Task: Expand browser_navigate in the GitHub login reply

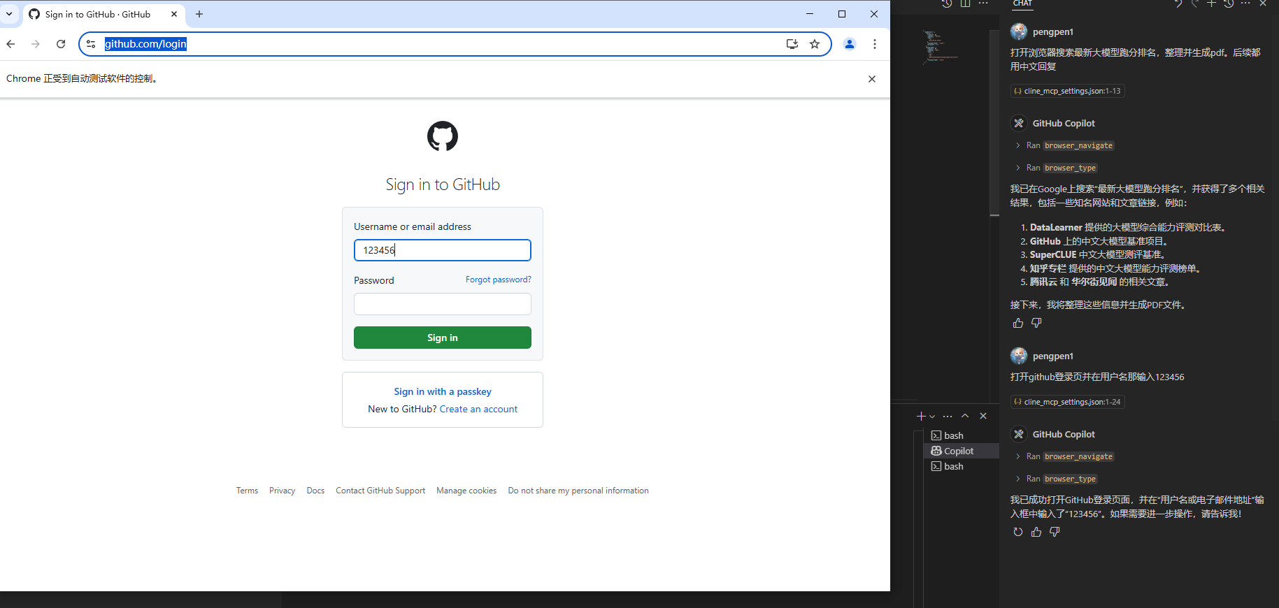Action: [x=1064, y=456]
